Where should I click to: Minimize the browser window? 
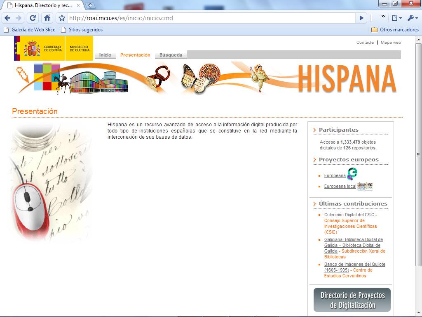tap(384, 4)
